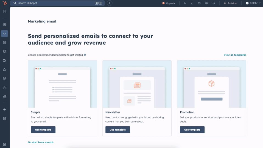Open the Marketing megaphone sidebar icon
263x148 pixels.
(4, 34)
